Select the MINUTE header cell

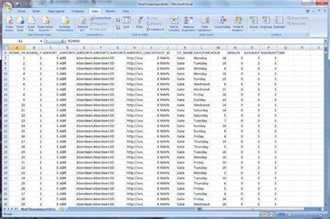pyautogui.click(x=235, y=53)
